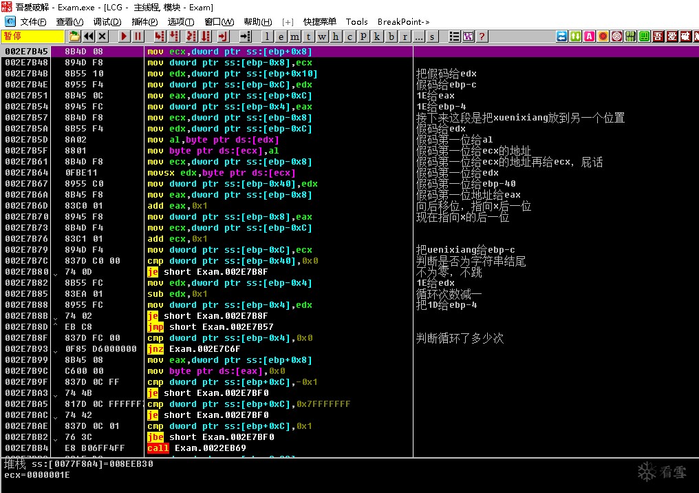Run the program with the play icon
Viewport: 699px width, 493px height.
(x=124, y=36)
